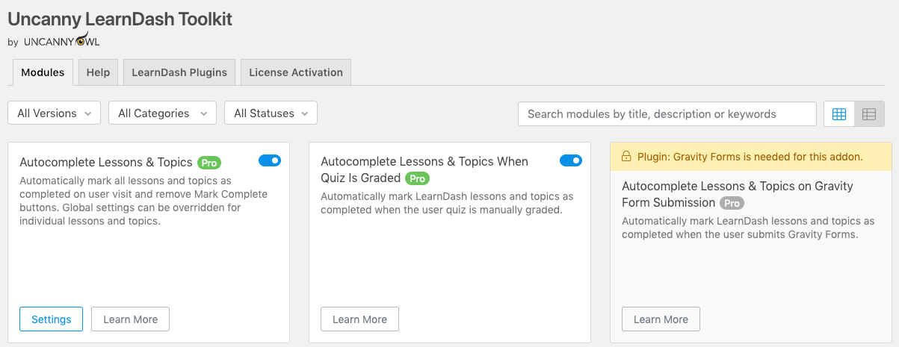Click Learn More for Quiz Is Graded module
The image size is (899, 347).
pos(359,319)
